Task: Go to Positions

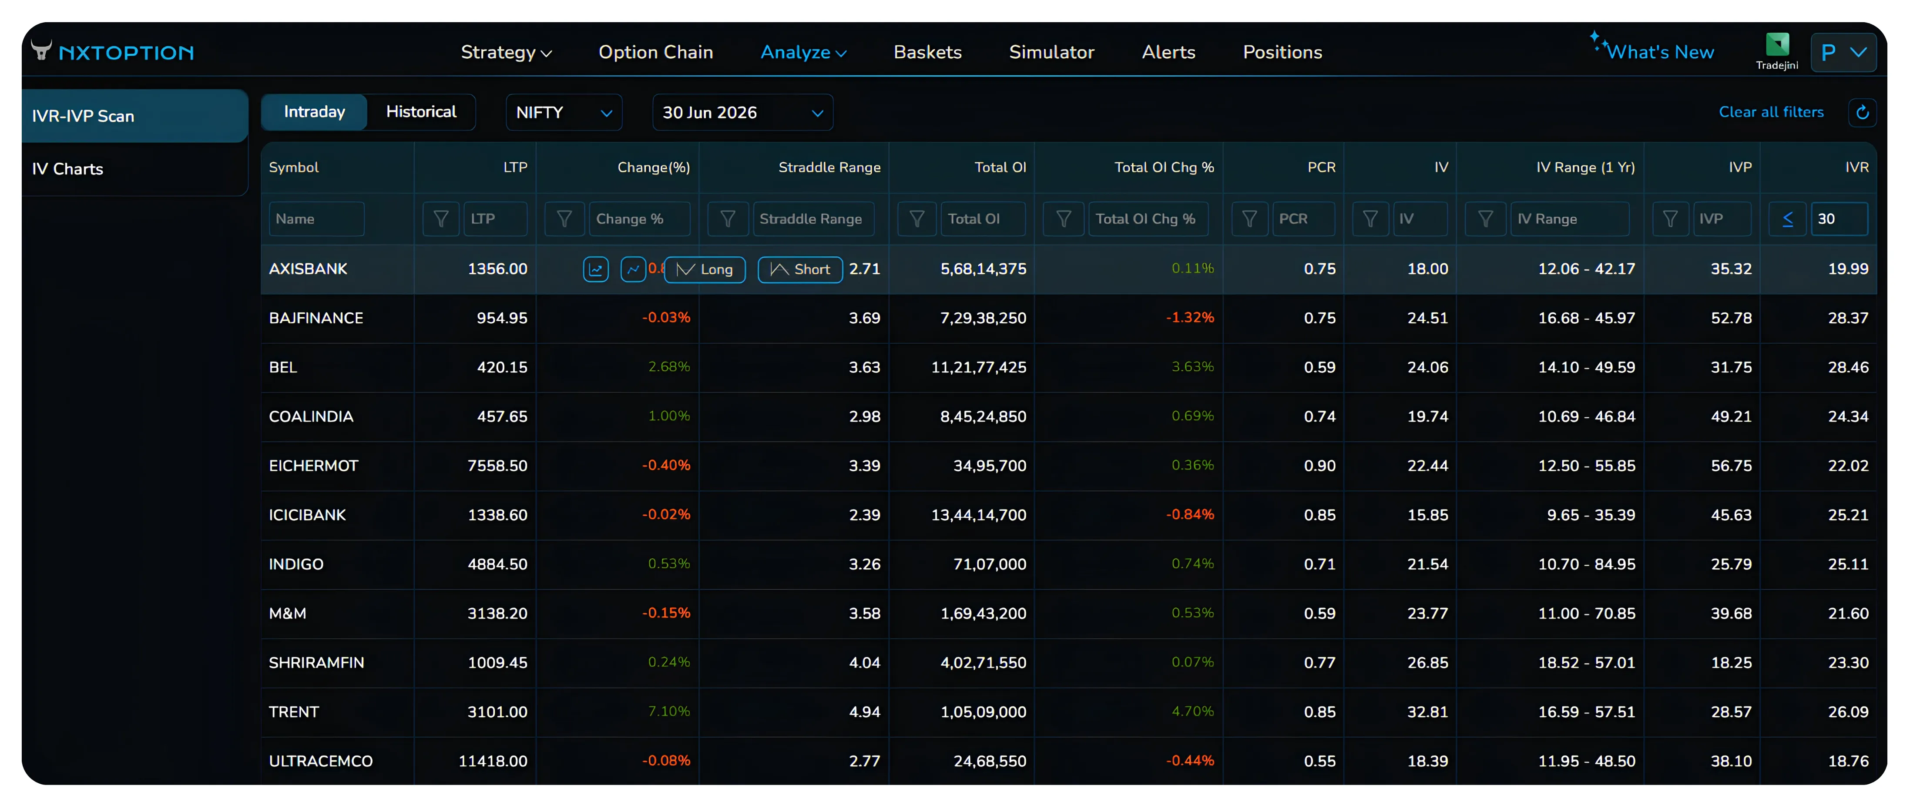Action: tap(1282, 52)
